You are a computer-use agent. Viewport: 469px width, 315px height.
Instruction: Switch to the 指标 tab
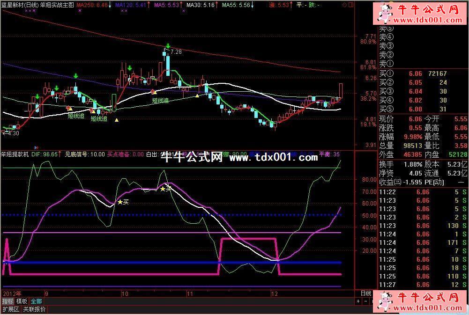point(8,301)
